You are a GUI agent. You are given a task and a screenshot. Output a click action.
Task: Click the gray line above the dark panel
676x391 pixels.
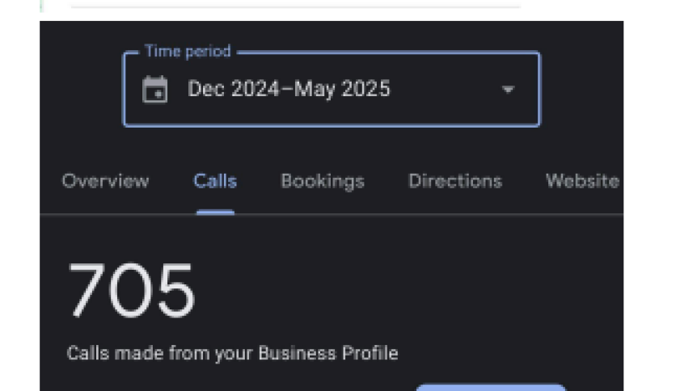click(x=296, y=6)
